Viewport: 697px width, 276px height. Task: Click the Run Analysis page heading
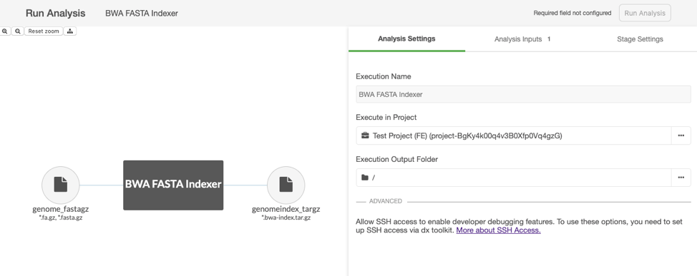(x=56, y=14)
